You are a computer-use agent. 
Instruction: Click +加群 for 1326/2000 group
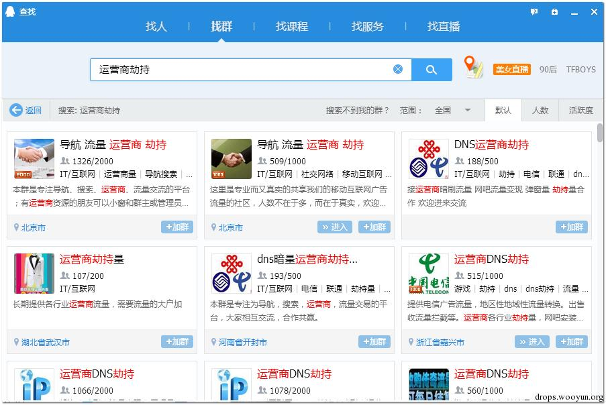[x=177, y=227]
